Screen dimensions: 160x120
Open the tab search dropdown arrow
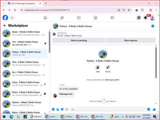[x=4, y=4]
